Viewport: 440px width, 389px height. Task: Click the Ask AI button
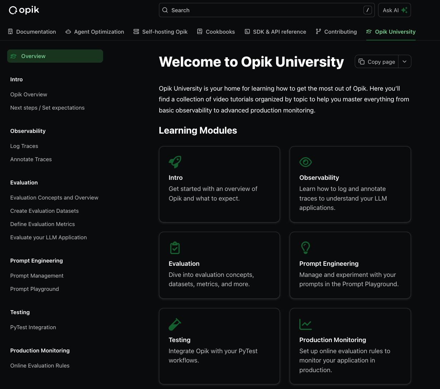[394, 10]
